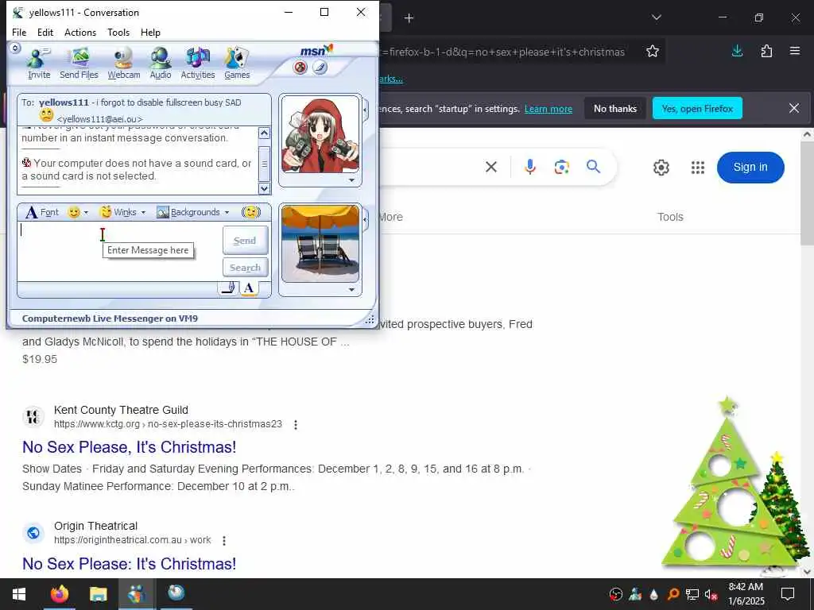
Task: Open Send Files in conversation toolbar
Action: (x=79, y=64)
